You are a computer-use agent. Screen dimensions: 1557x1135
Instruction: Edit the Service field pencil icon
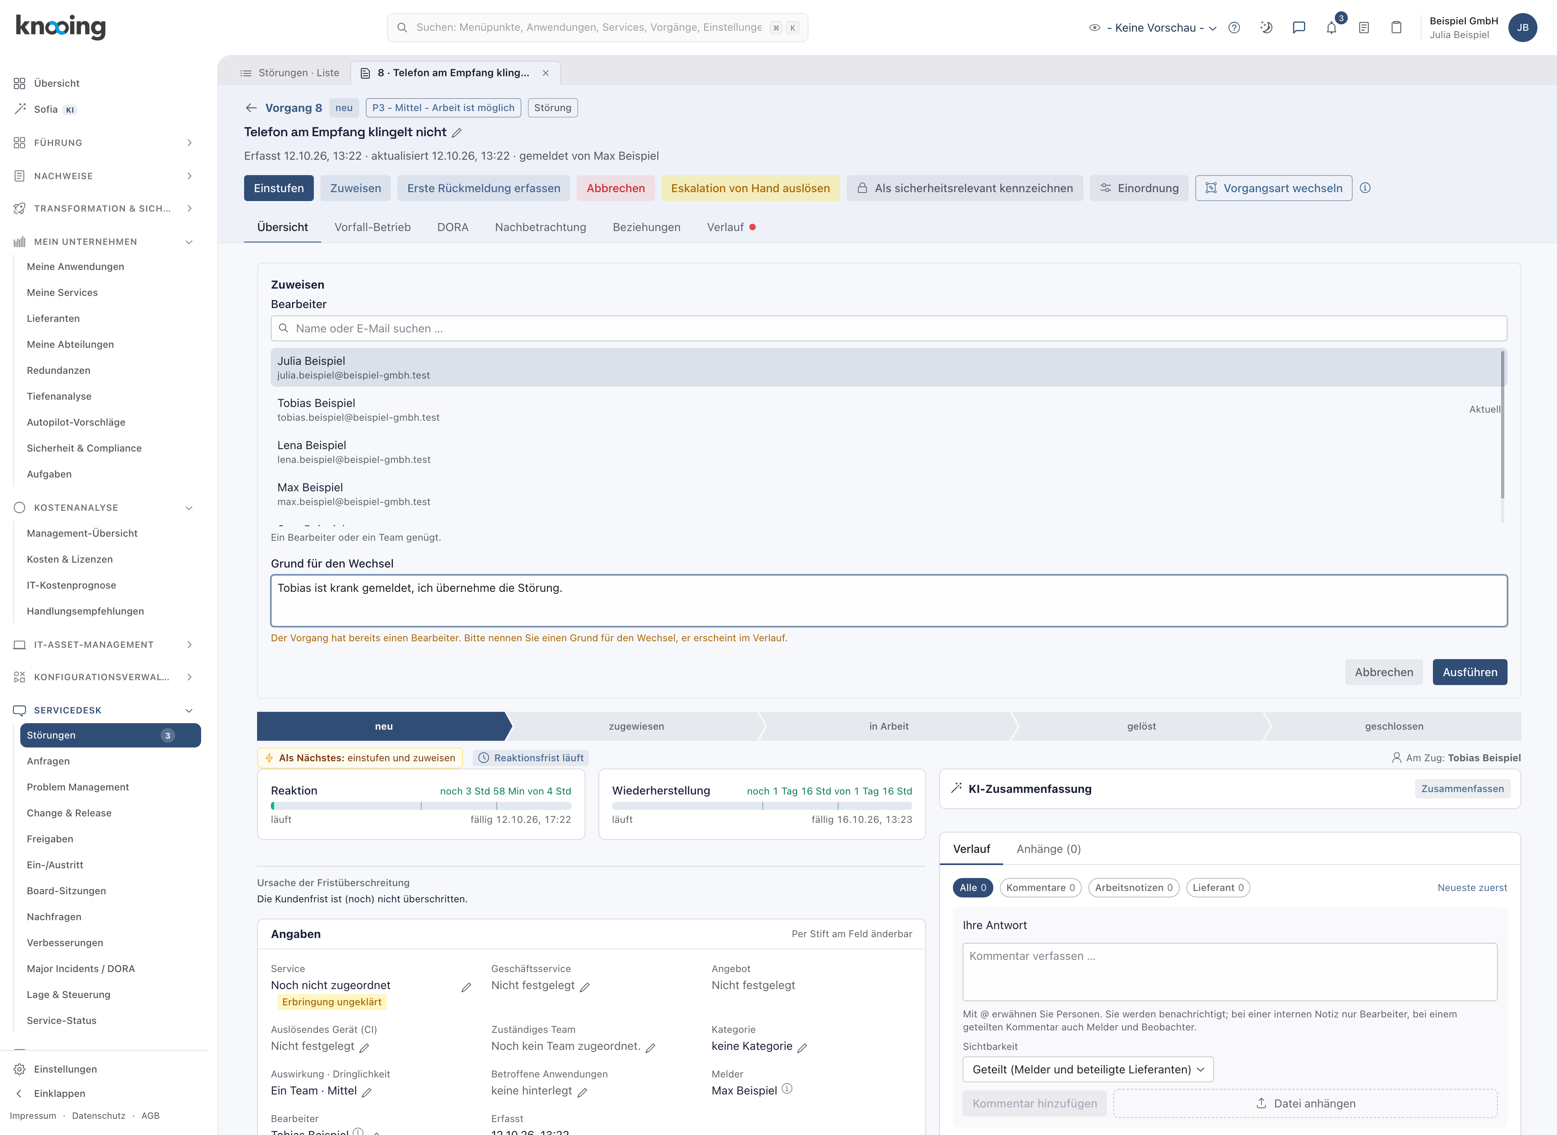(x=466, y=987)
